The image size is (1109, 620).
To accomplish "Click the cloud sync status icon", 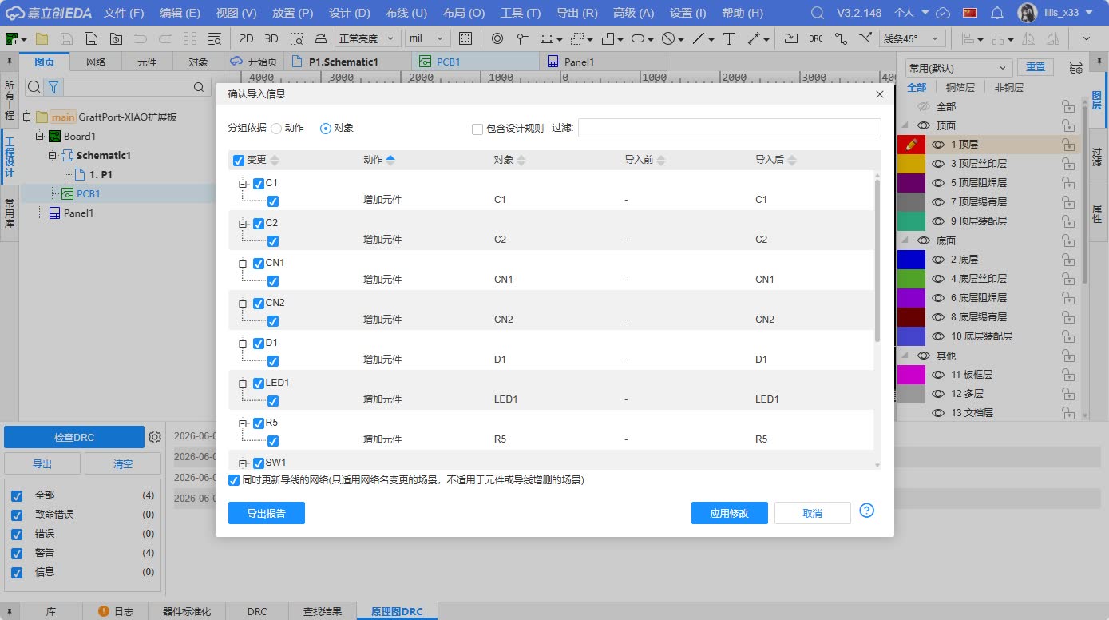I will click(943, 13).
